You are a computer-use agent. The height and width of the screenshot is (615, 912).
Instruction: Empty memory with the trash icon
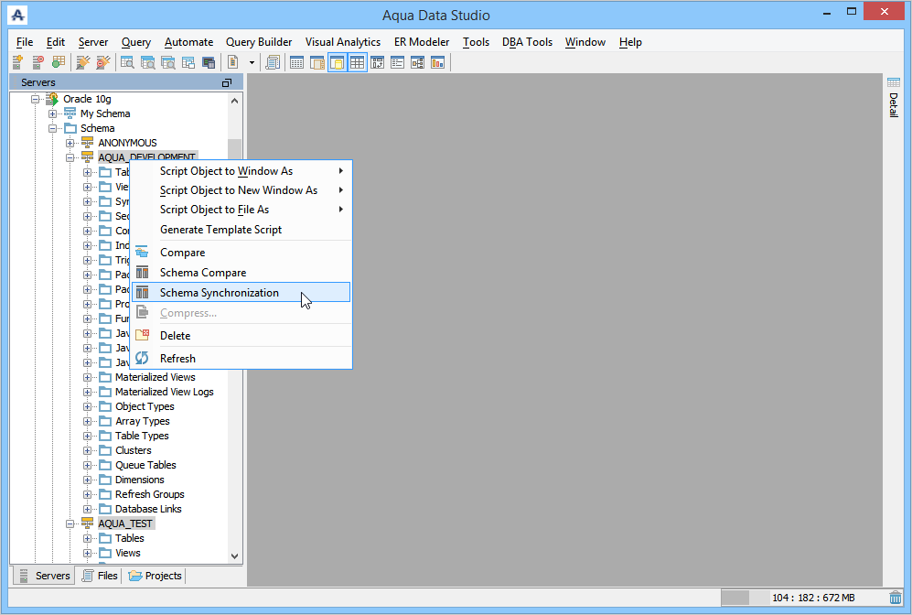[896, 598]
